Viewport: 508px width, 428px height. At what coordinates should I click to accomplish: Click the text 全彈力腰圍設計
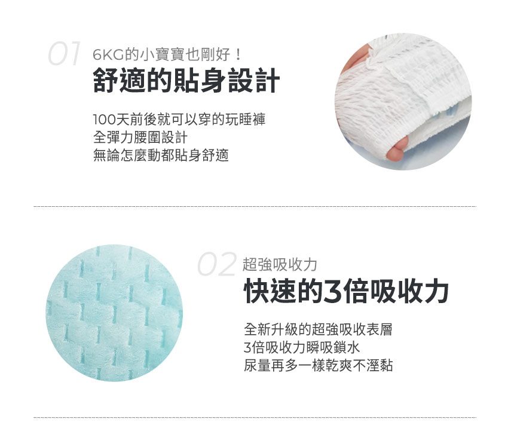tap(140, 137)
